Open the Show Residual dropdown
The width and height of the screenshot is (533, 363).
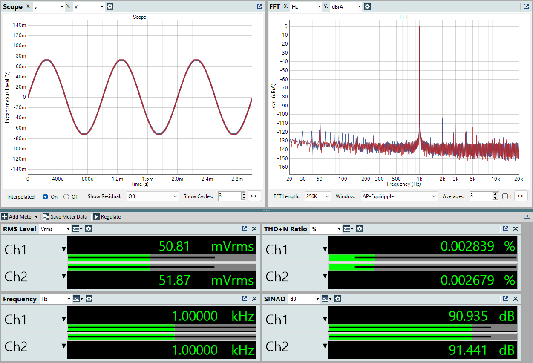tap(152, 196)
